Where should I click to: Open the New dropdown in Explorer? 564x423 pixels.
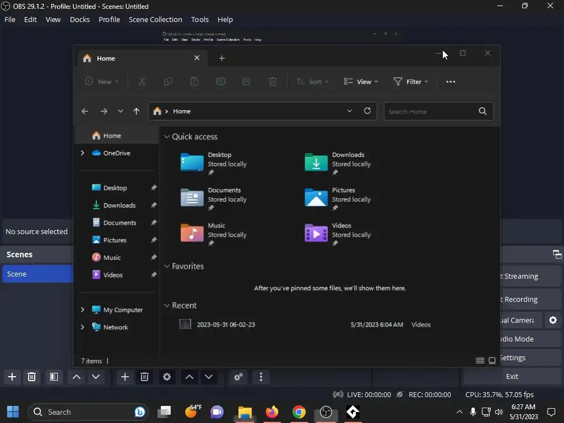point(101,82)
